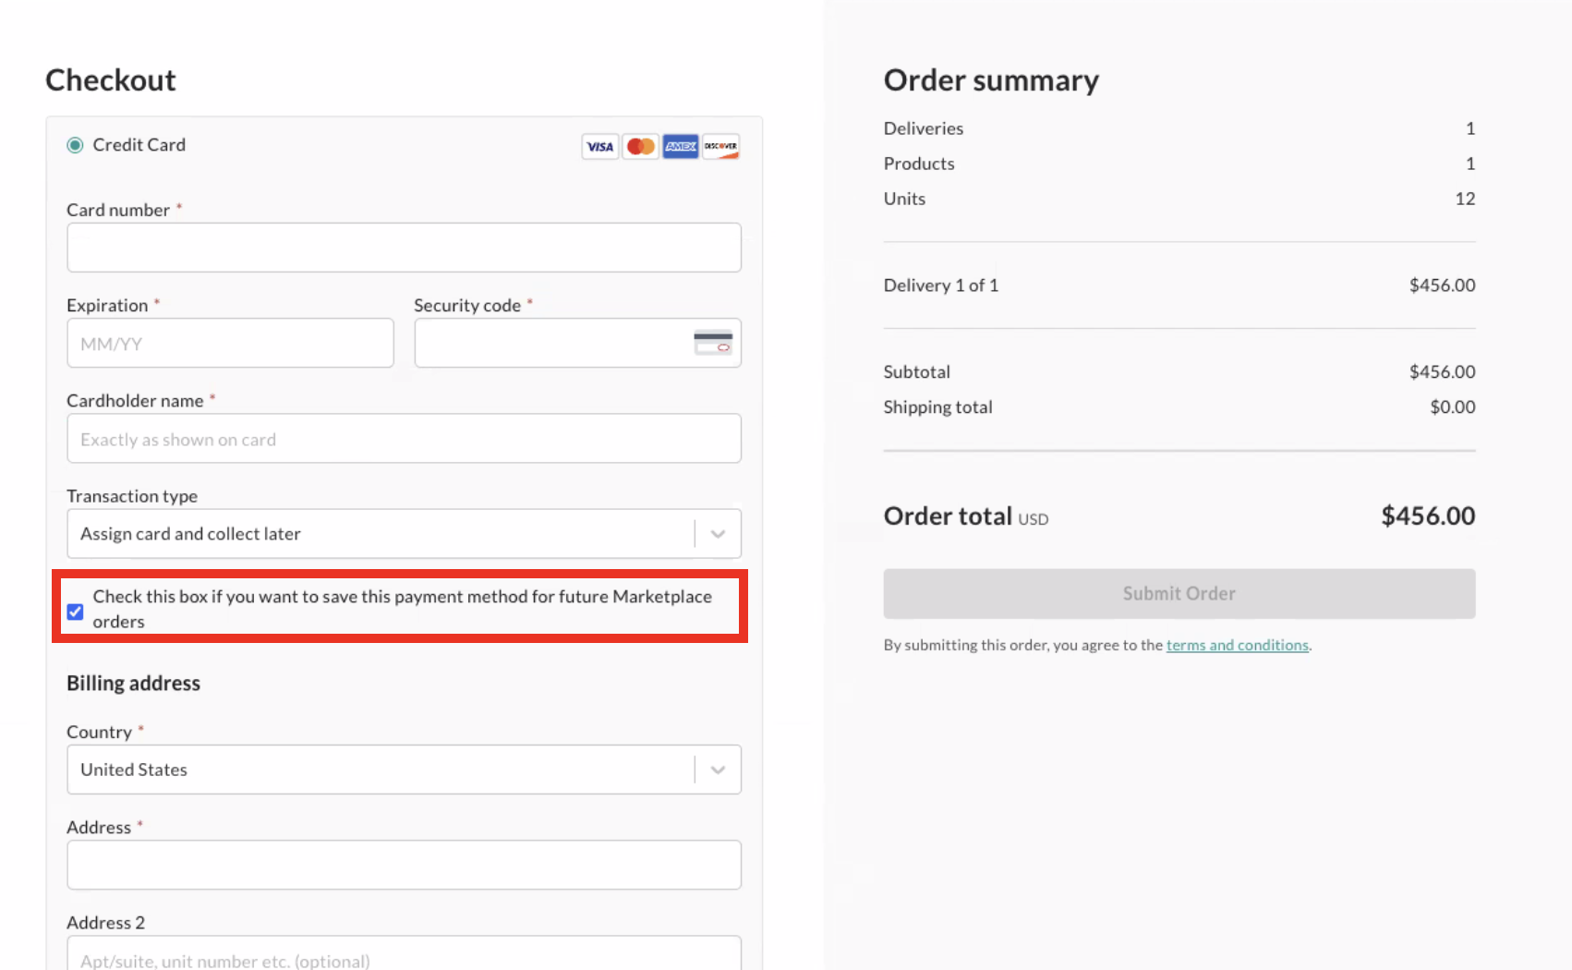
Task: Click the Cardholder name field
Action: (x=404, y=438)
